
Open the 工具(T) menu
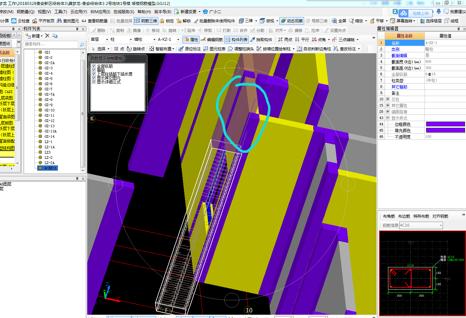click(x=61, y=12)
